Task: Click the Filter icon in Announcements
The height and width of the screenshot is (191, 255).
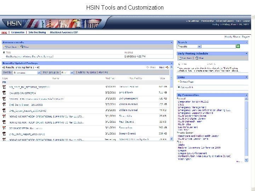Action: tap(22, 47)
